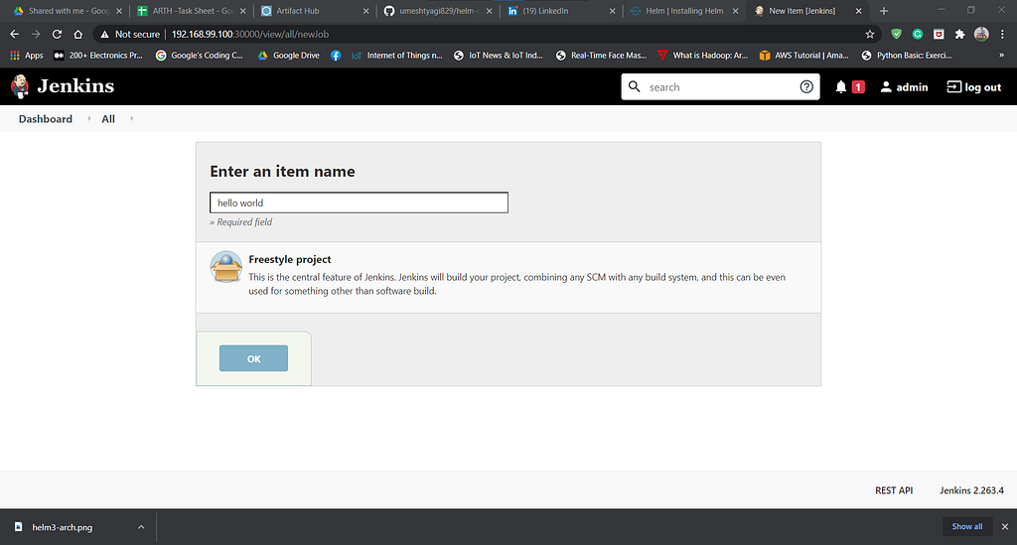This screenshot has height=545, width=1017.
Task: Click the Jenkins title text in header
Action: click(75, 86)
